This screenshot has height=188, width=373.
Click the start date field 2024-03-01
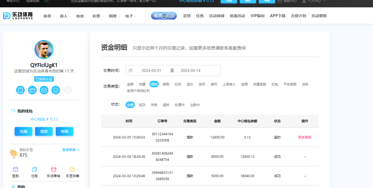[x=151, y=70]
